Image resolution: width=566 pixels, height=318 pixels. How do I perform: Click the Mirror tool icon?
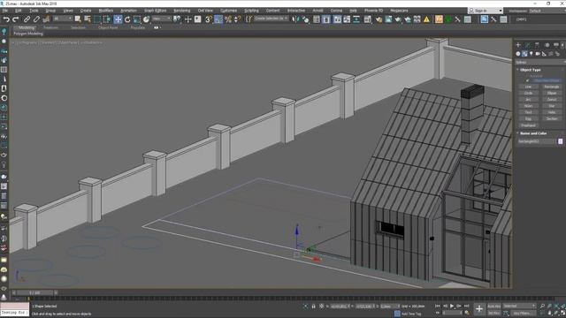[295, 19]
